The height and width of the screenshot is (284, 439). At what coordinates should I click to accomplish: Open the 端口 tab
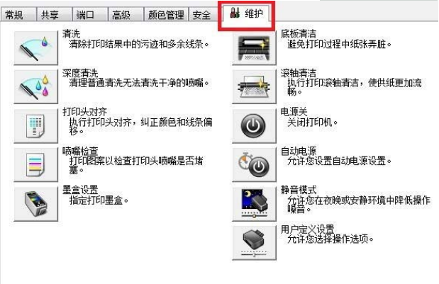coord(90,15)
